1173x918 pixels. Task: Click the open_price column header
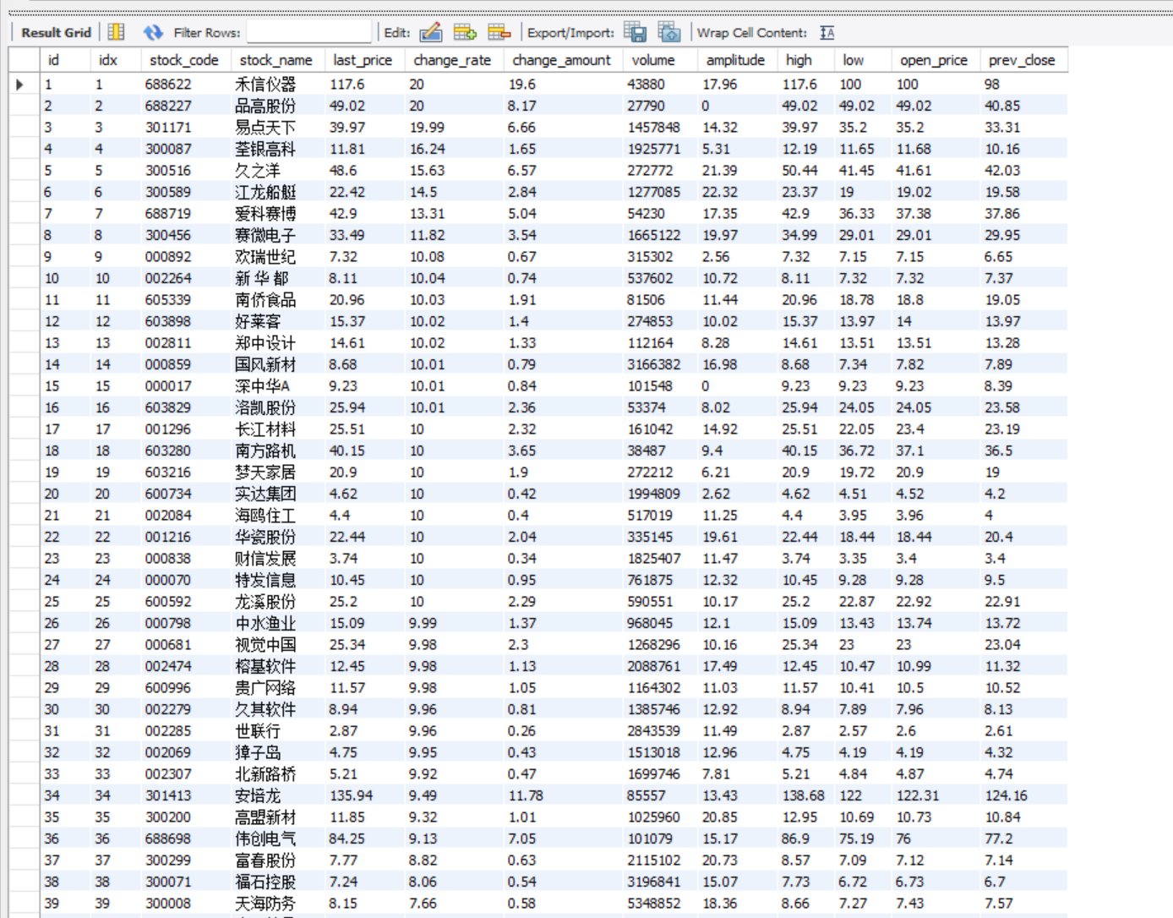click(x=934, y=60)
